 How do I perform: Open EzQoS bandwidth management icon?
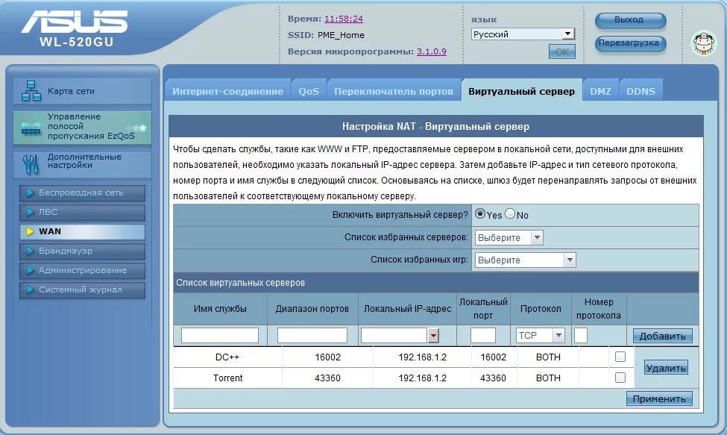(x=31, y=128)
